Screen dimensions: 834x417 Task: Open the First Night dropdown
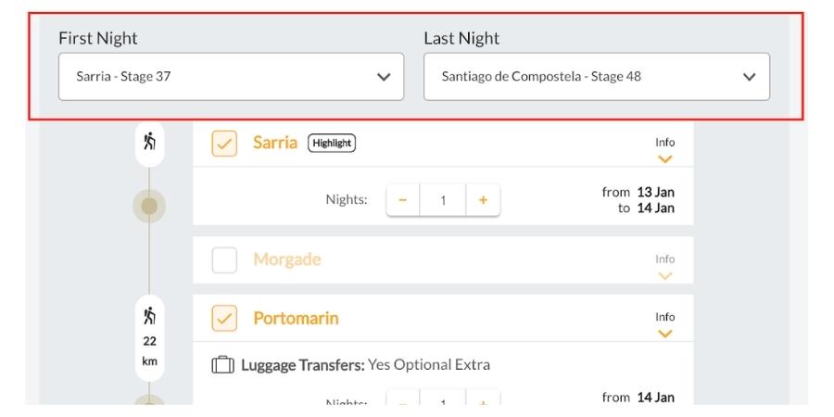tap(232, 77)
